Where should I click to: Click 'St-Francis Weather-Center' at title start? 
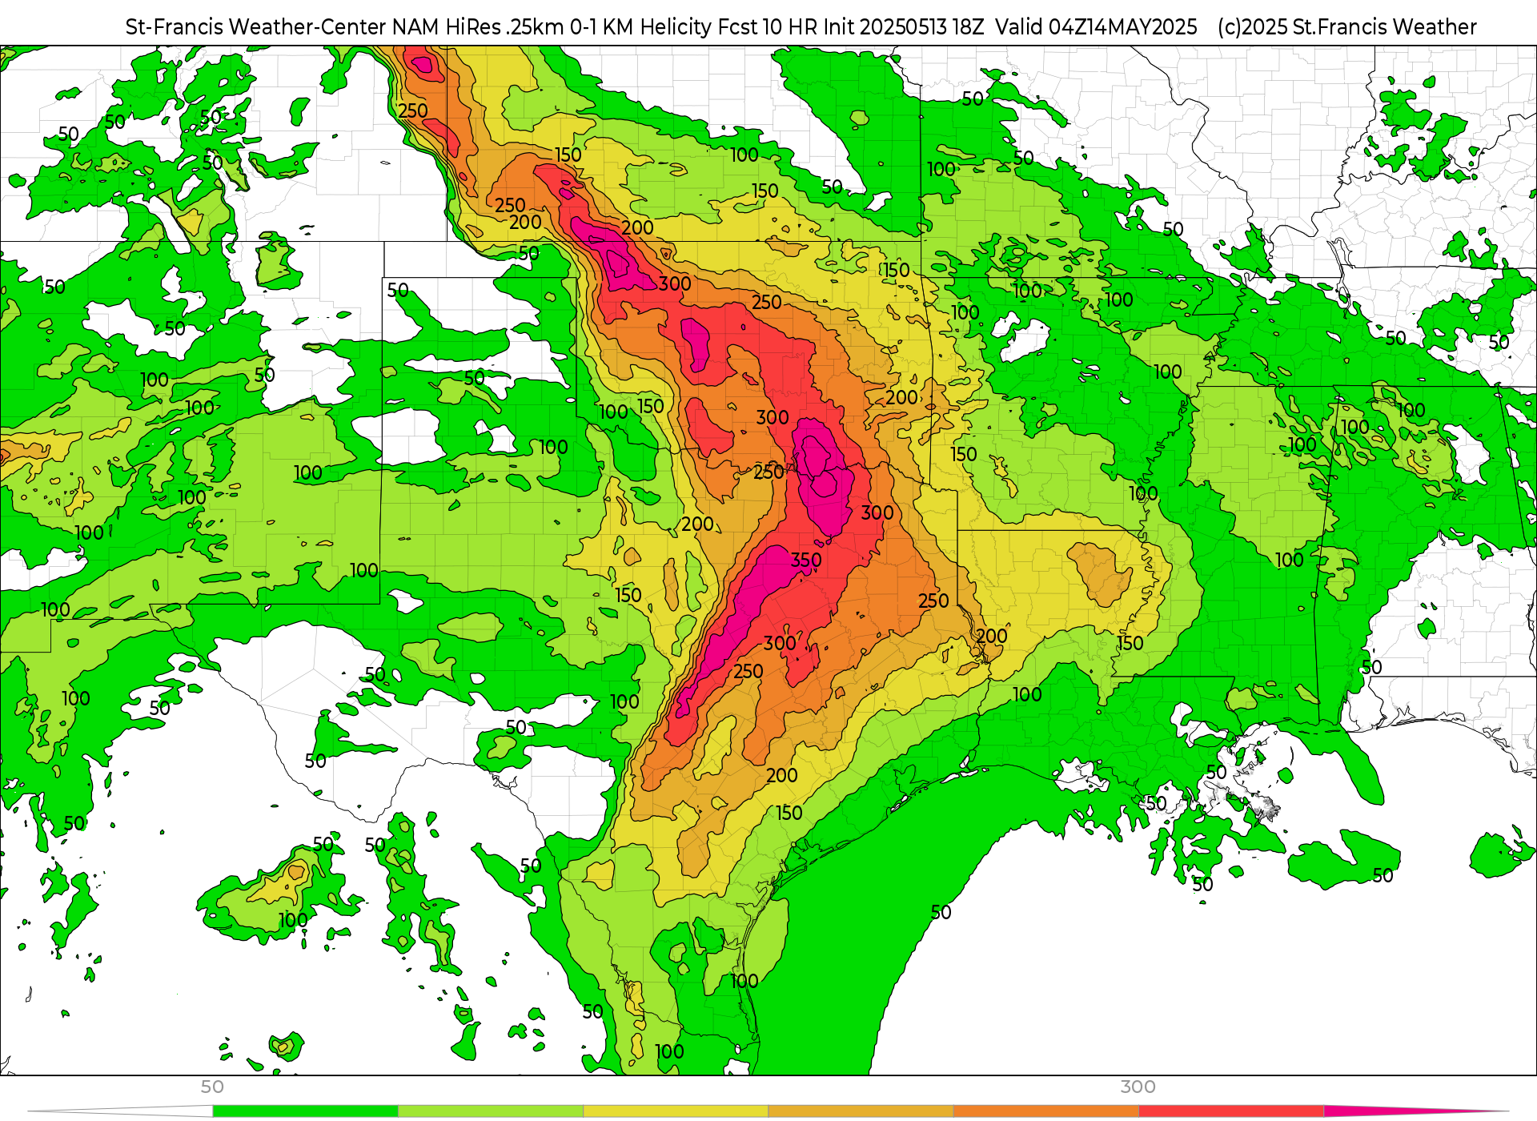coord(256,27)
